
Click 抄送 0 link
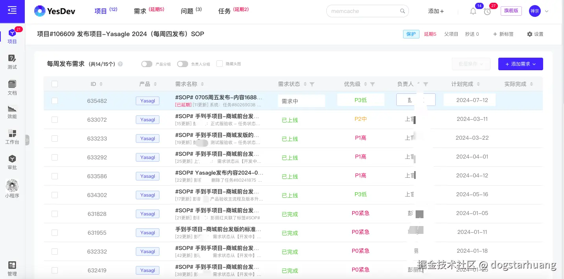(x=472, y=34)
